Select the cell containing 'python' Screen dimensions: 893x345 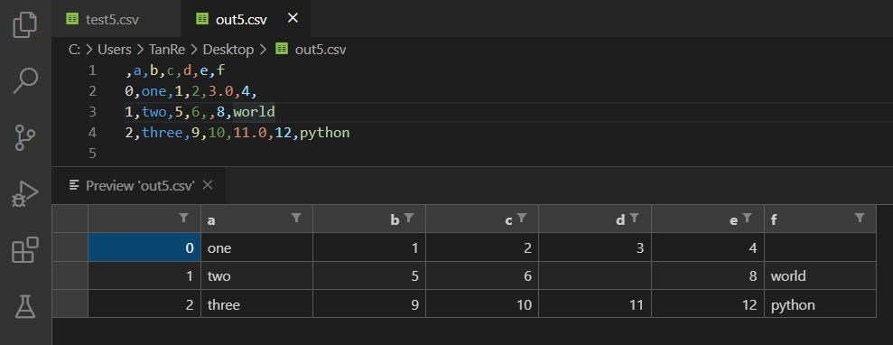point(820,304)
